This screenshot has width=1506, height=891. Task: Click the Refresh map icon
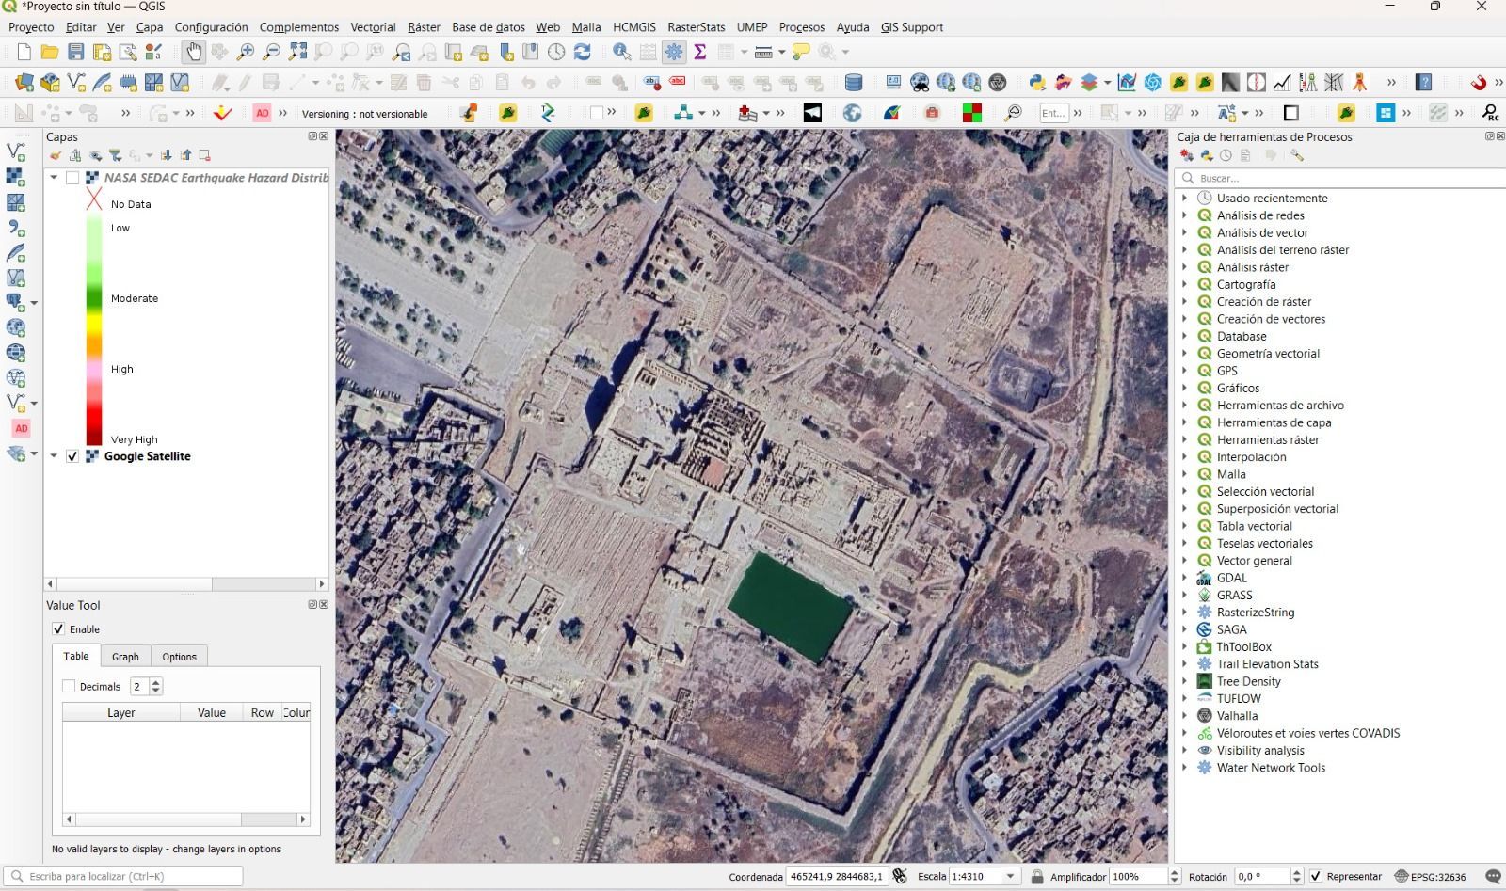pyautogui.click(x=583, y=52)
